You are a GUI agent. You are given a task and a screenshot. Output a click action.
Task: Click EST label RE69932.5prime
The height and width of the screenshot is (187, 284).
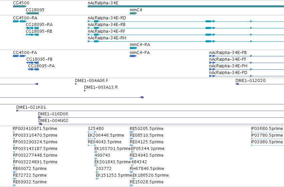pos(30,182)
